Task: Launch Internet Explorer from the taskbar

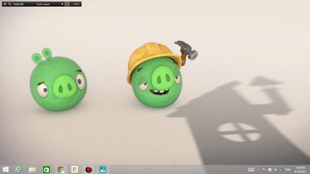Action: [x=18, y=170]
